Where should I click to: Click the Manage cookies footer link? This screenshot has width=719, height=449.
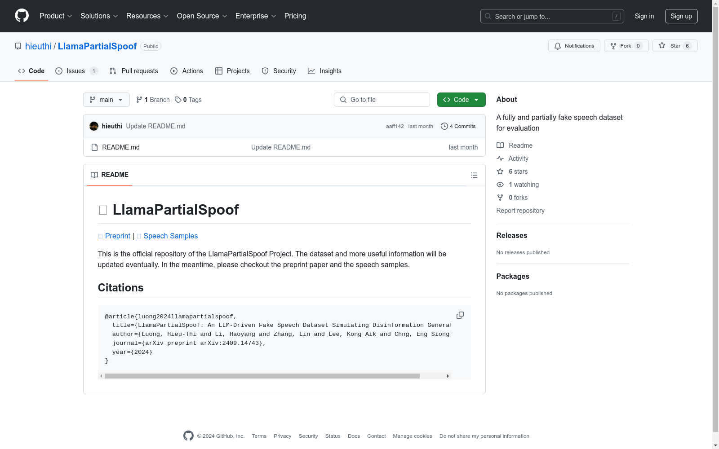pos(413,436)
